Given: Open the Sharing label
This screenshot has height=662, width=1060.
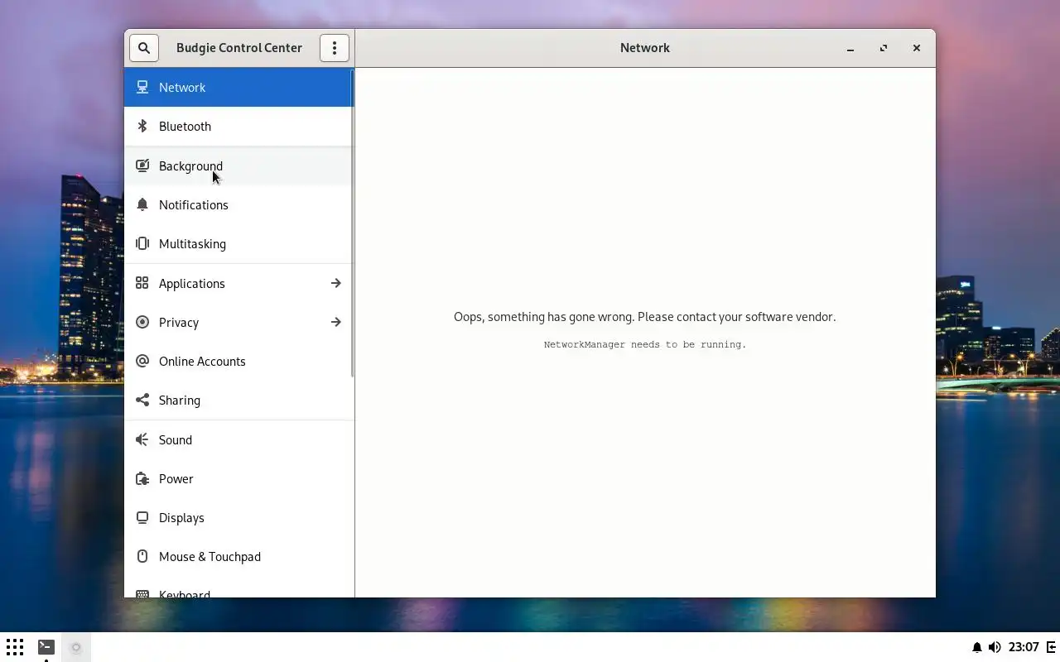Looking at the screenshot, I should click(180, 400).
